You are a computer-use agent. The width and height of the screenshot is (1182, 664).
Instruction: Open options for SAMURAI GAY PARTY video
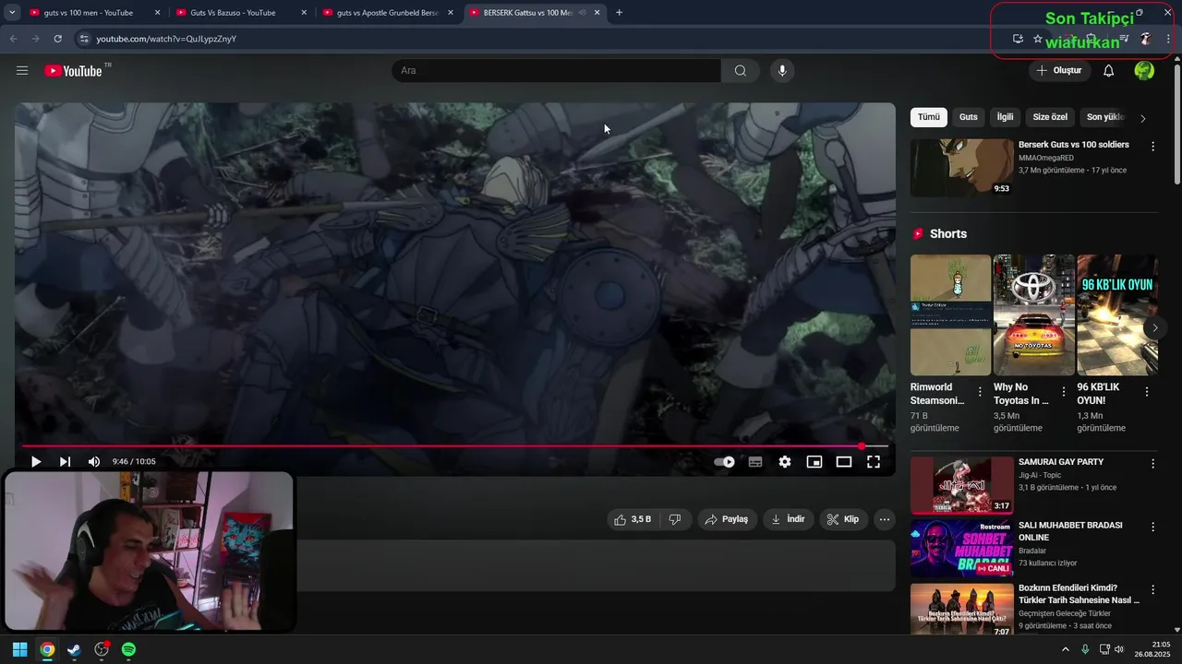(1152, 463)
